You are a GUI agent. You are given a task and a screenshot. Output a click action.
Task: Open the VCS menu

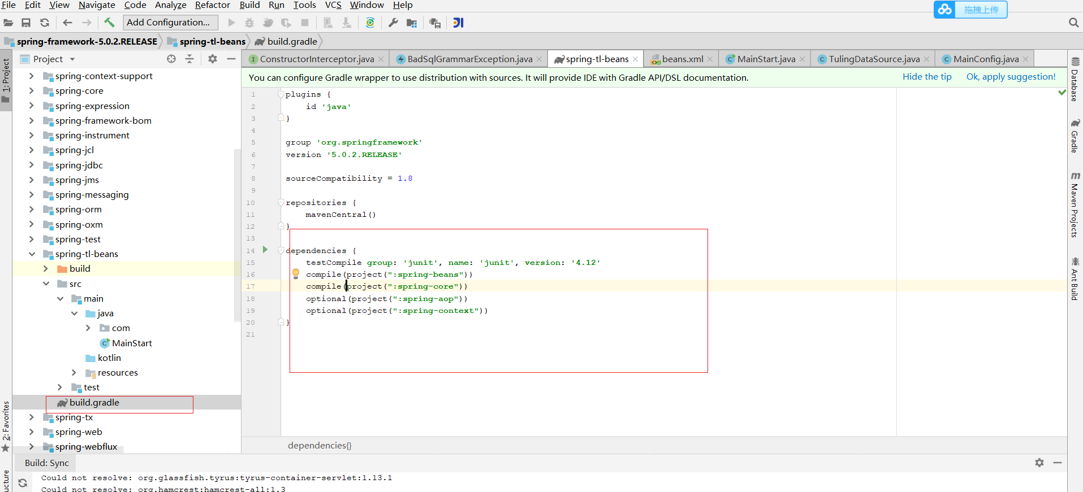click(333, 5)
